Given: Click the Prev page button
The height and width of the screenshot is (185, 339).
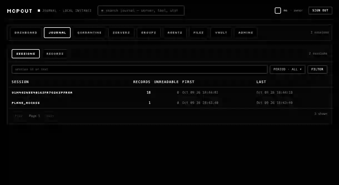Looking at the screenshot, I should click(x=19, y=116).
